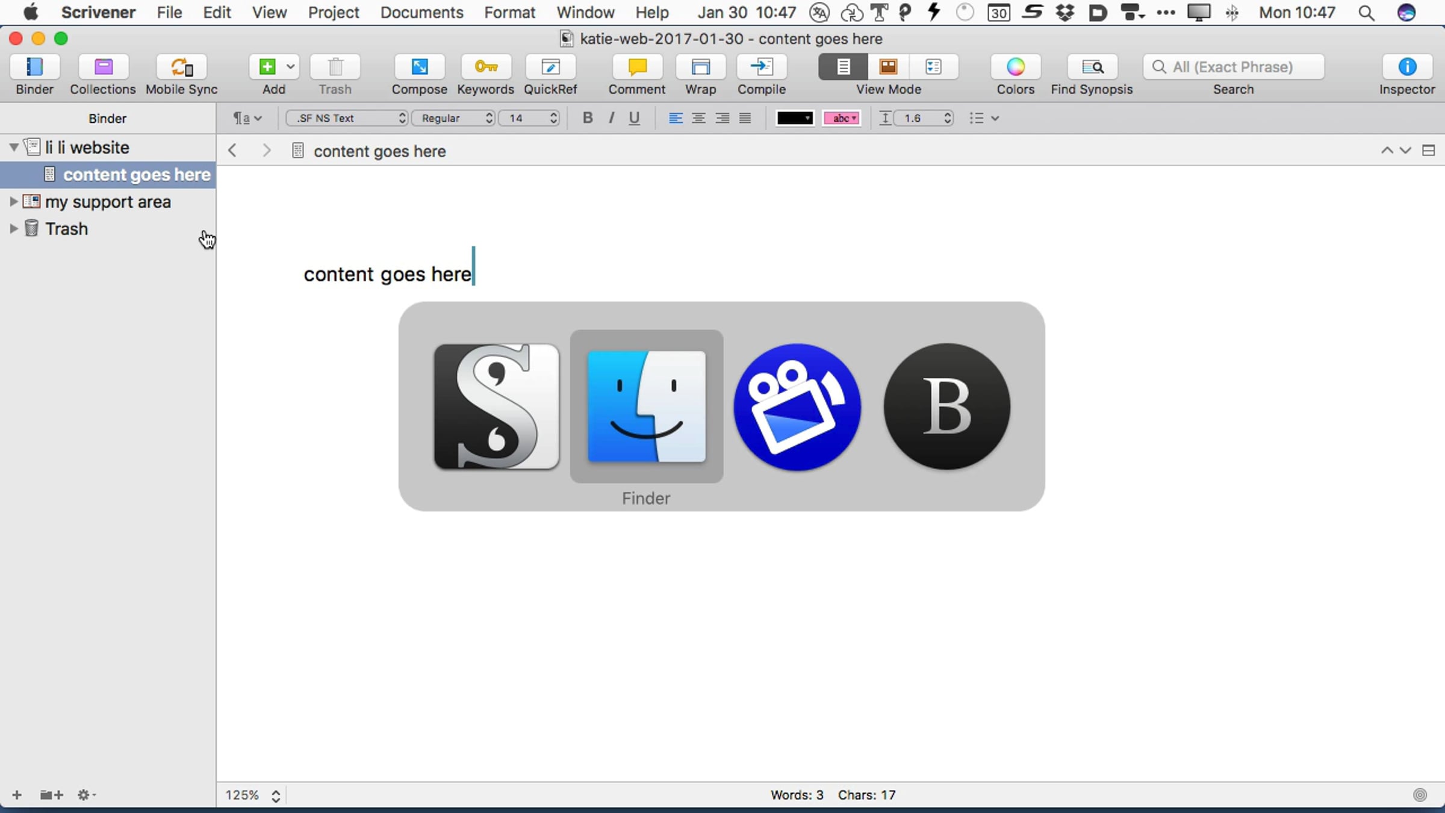Open the Keywords panel icon

[485, 67]
